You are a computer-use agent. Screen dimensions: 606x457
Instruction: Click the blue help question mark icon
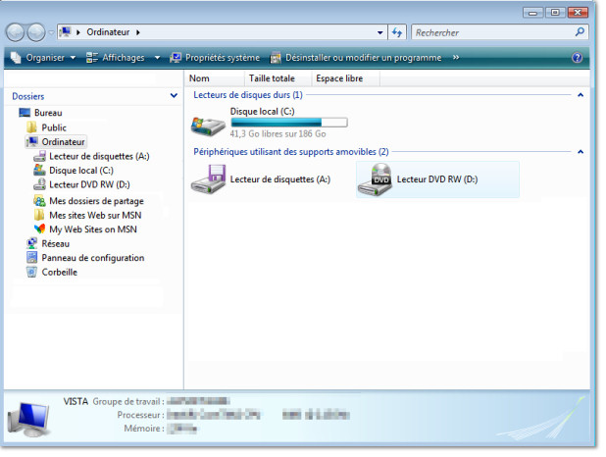point(578,58)
